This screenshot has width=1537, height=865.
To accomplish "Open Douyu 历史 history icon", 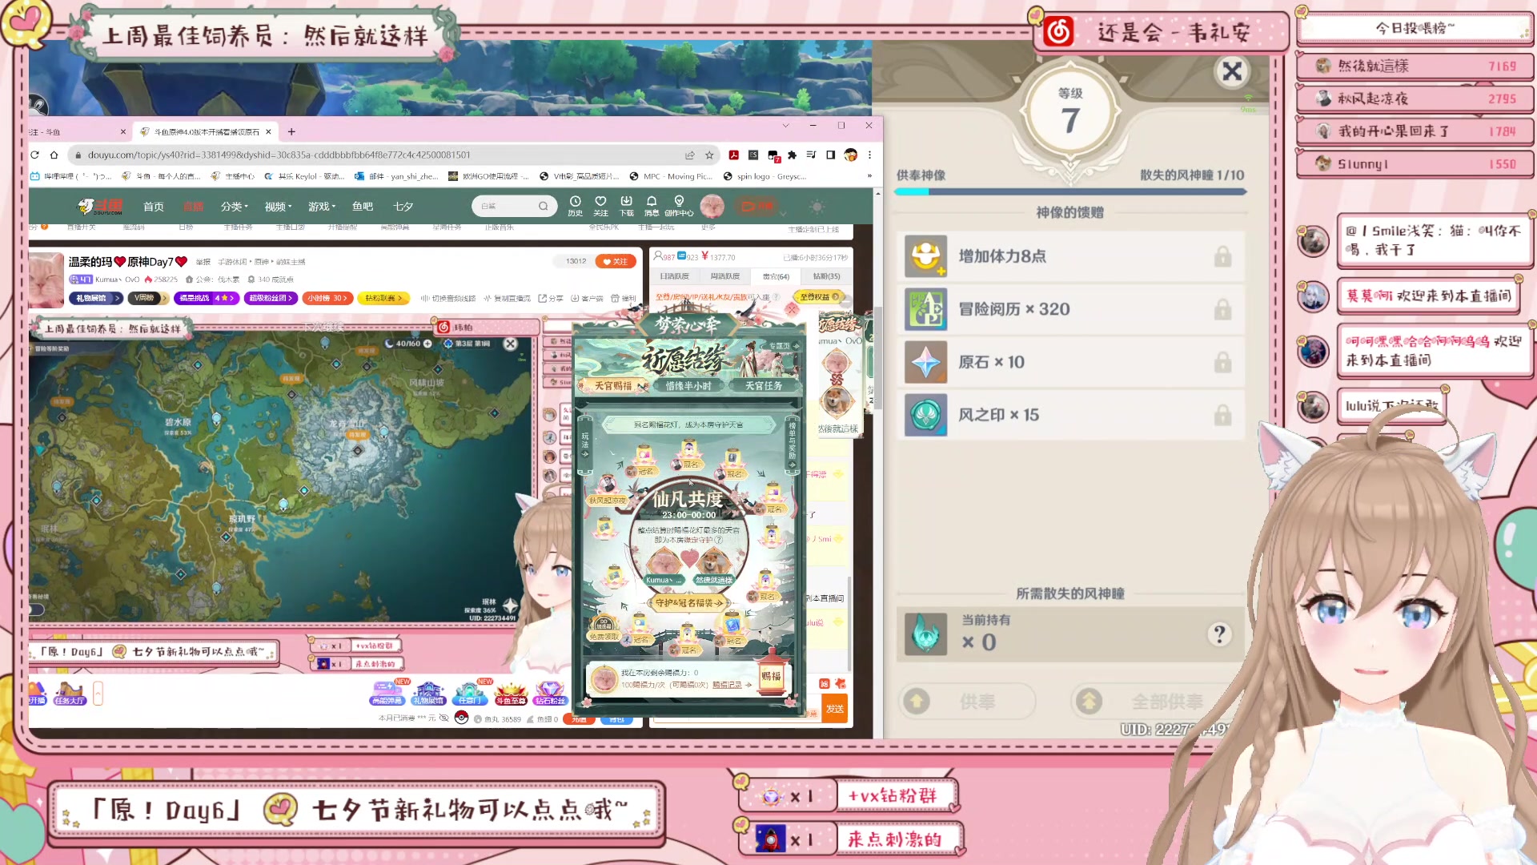I will click(575, 206).
